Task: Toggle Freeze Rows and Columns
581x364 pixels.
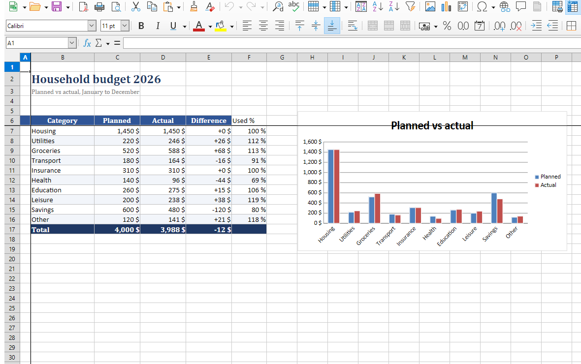Action: click(x=573, y=6)
